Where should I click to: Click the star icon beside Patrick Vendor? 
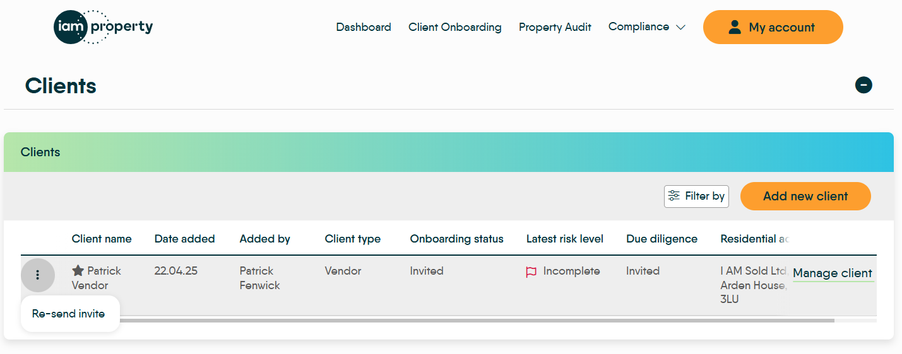78,271
